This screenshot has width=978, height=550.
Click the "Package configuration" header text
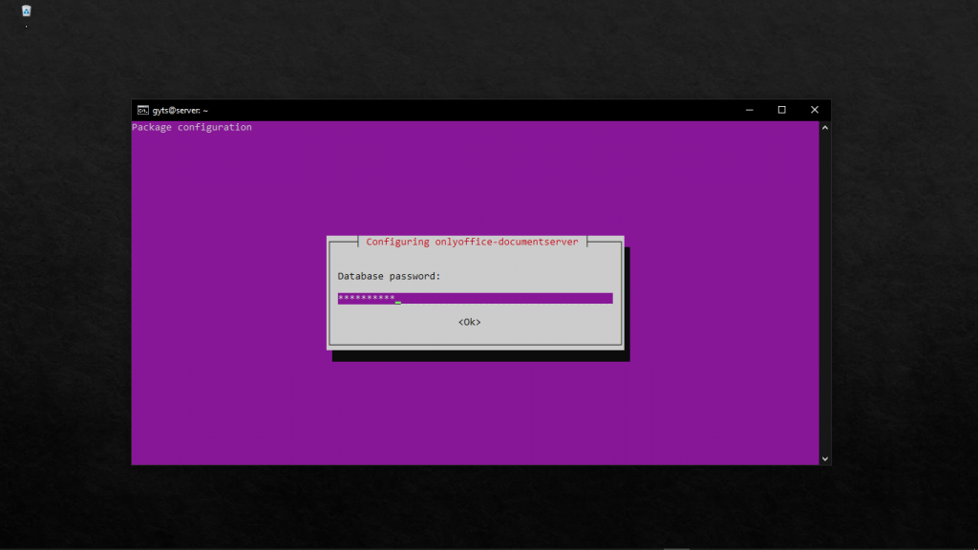tap(191, 127)
